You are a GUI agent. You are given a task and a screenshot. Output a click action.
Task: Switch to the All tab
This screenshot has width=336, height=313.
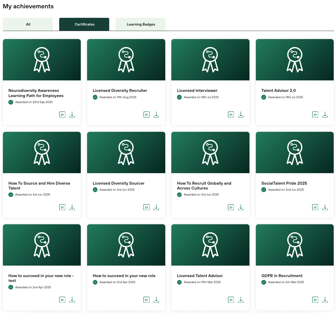[28, 24]
